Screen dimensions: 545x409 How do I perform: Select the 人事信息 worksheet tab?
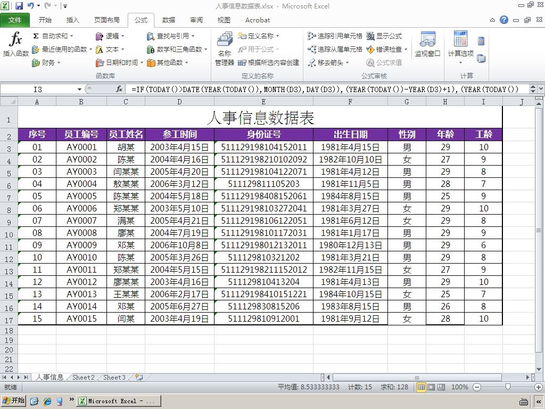(49, 378)
